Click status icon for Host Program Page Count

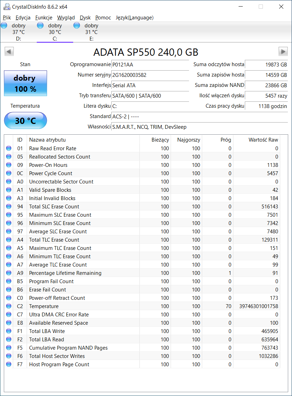(9, 364)
